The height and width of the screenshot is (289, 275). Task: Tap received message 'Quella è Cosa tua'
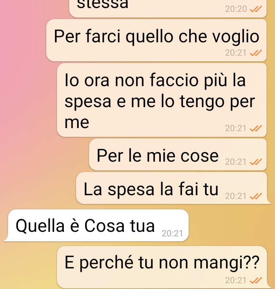coord(96,225)
